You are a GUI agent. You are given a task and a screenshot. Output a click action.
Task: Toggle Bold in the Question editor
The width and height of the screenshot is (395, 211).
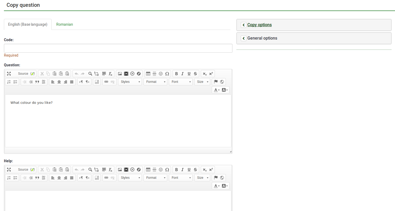click(176, 74)
